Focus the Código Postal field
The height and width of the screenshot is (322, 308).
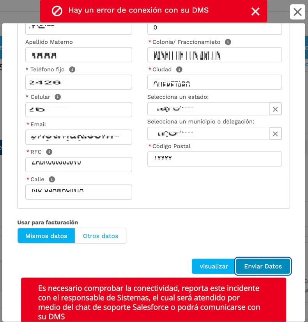(x=214, y=159)
